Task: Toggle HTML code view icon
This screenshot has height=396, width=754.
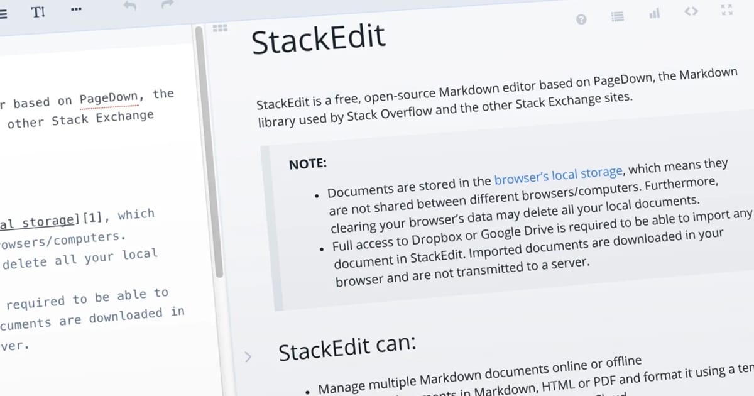Action: point(691,11)
